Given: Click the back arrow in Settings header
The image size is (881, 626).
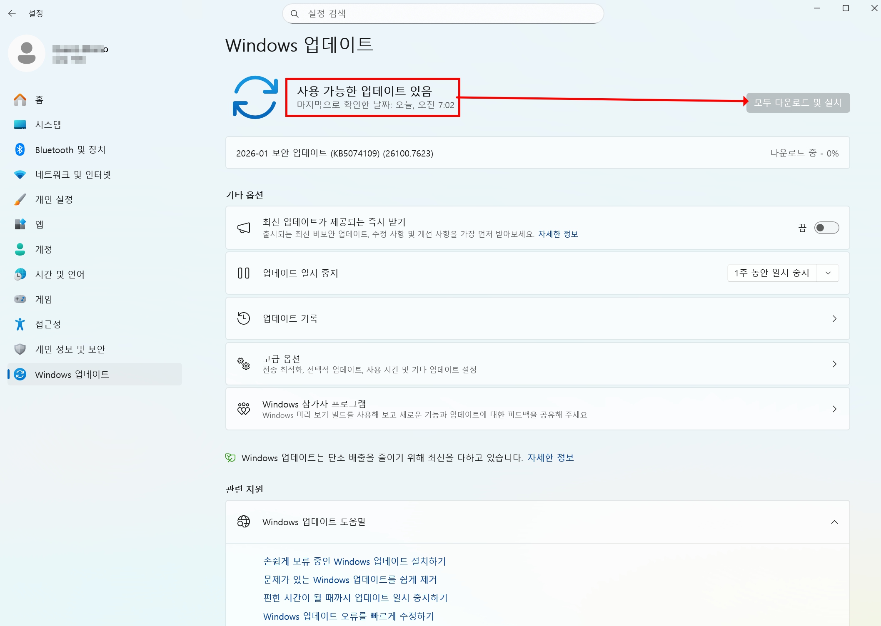Looking at the screenshot, I should pyautogui.click(x=12, y=13).
